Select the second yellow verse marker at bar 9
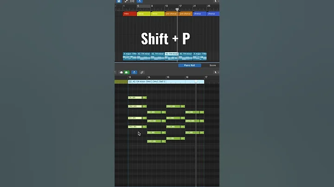This screenshot has height=187, width=334. 158,14
